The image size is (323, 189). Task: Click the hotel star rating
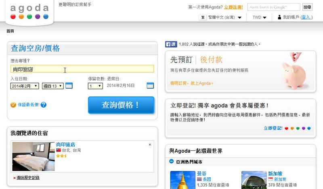(x=61, y=156)
